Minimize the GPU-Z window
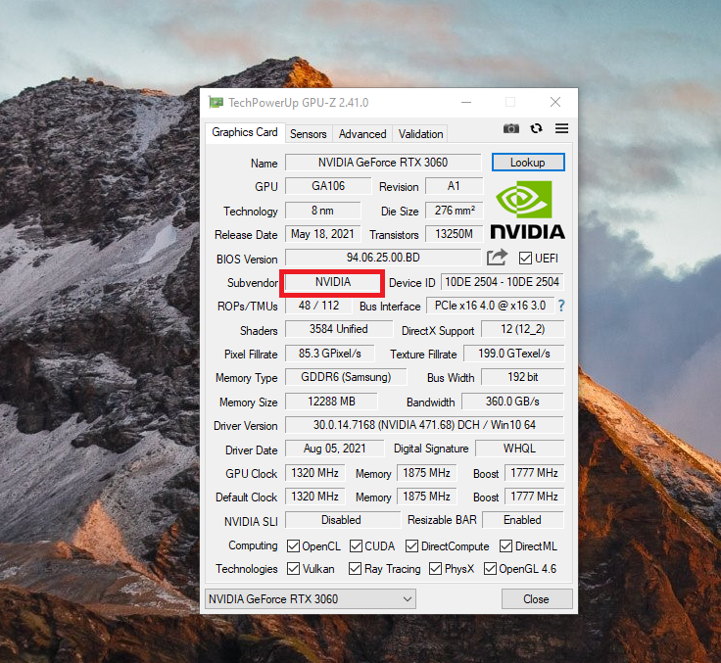The height and width of the screenshot is (663, 721). [466, 102]
